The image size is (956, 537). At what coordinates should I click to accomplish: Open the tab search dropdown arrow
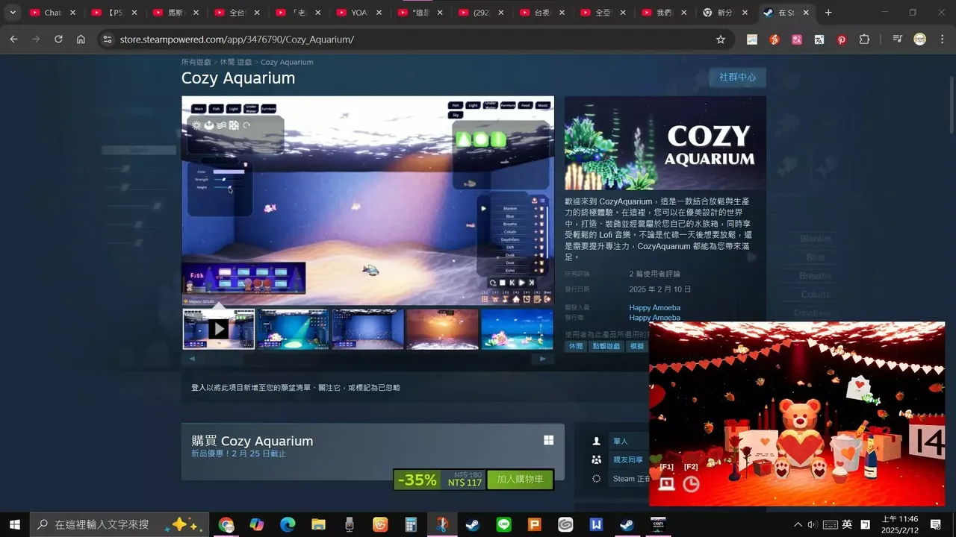click(x=11, y=12)
